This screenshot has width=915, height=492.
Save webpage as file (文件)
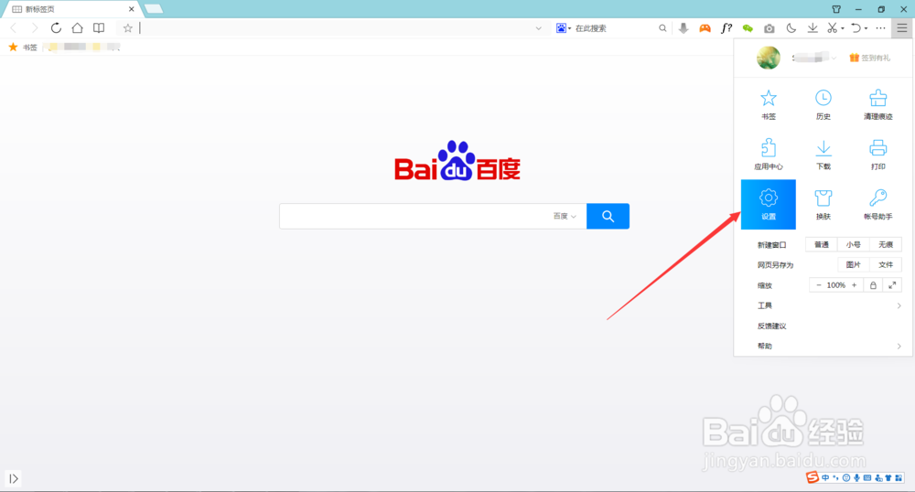pyautogui.click(x=886, y=264)
